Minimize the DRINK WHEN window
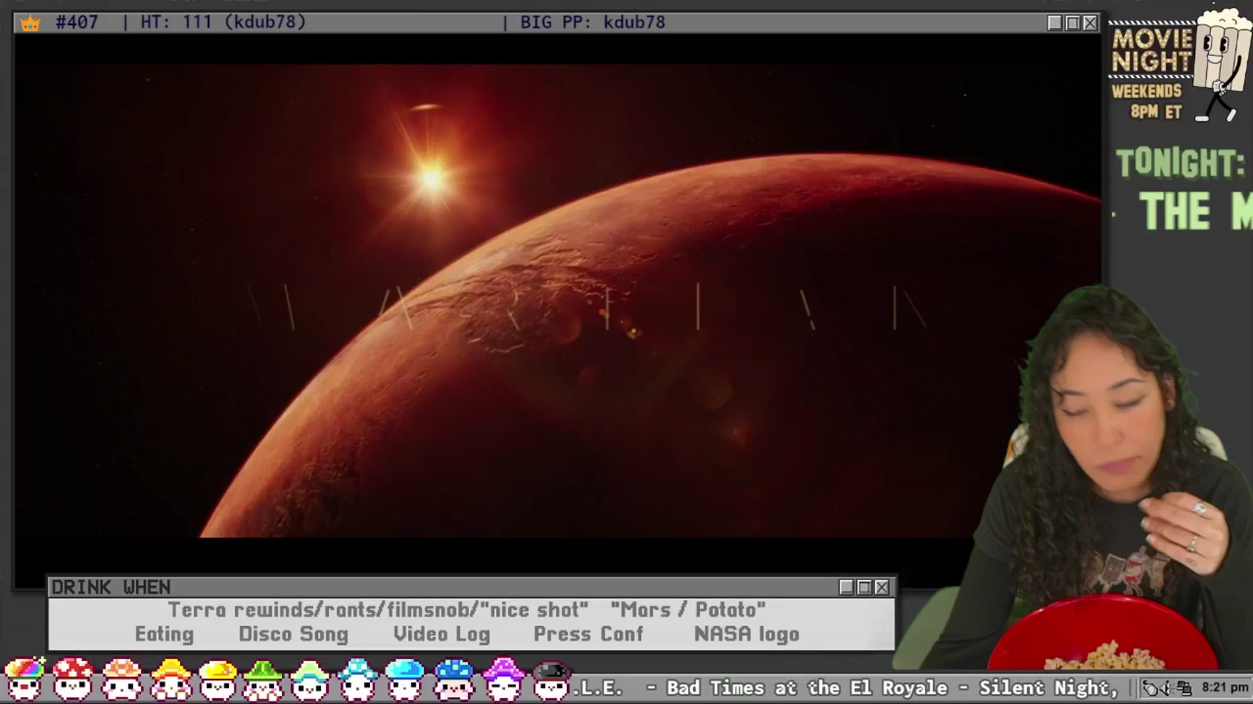The width and height of the screenshot is (1253, 704). tap(846, 587)
